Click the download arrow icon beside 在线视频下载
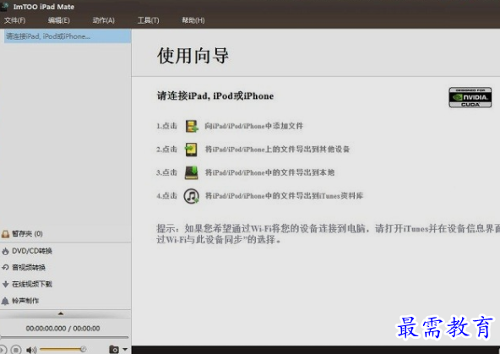 pos(5,284)
